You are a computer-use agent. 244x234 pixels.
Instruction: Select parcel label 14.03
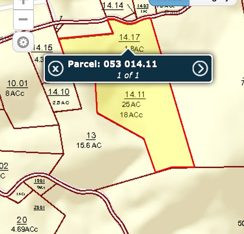point(143,6)
